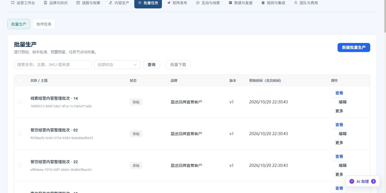Click the 内容生产 pencil icon
Image resolution: width=386 pixels, height=193 pixels.
tap(111, 3)
